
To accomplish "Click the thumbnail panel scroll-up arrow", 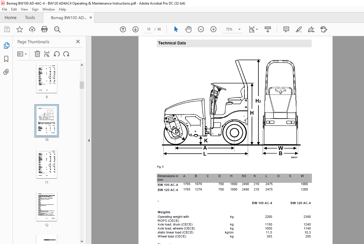I will click(82, 65).
